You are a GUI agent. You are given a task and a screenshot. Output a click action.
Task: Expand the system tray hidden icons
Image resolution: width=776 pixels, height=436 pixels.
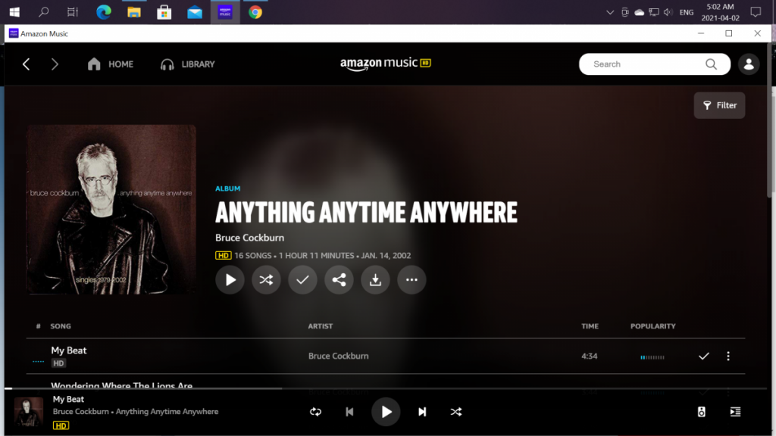pyautogui.click(x=610, y=12)
